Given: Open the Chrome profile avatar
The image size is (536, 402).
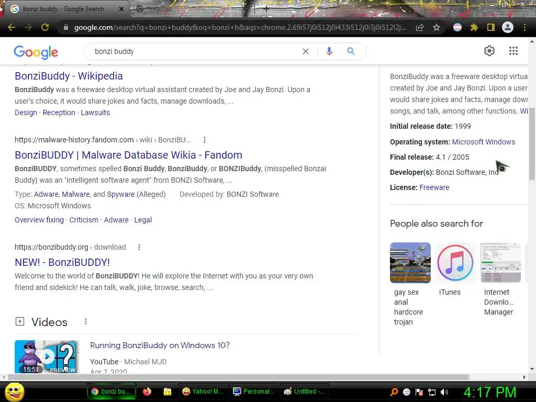Looking at the screenshot, I should click(508, 27).
